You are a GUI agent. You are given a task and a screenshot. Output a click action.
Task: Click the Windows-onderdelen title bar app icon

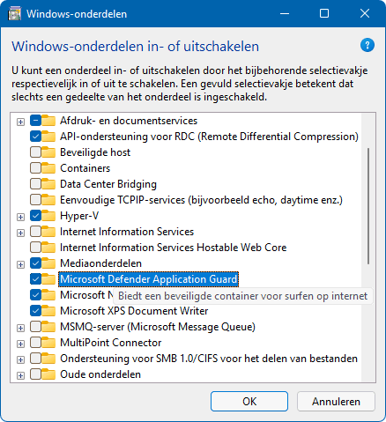pos(14,13)
